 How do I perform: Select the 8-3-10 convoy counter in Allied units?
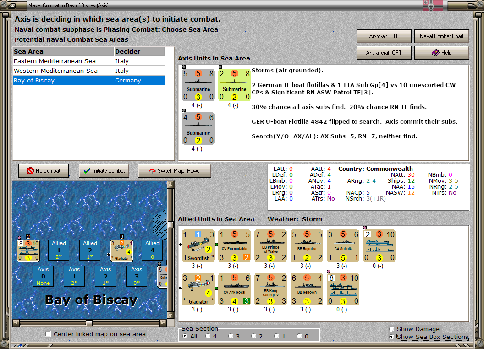tap(343, 289)
